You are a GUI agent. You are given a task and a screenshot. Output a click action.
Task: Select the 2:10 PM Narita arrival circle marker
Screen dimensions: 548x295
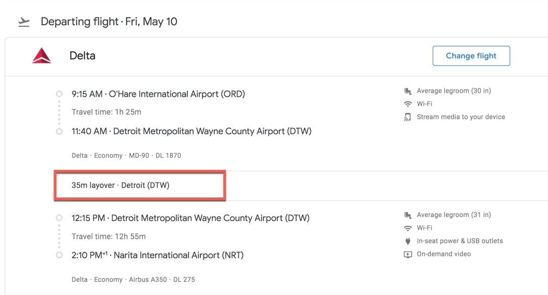click(59, 255)
